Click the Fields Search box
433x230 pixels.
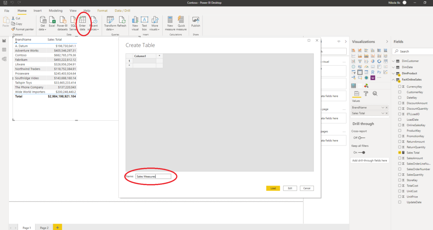click(x=413, y=51)
